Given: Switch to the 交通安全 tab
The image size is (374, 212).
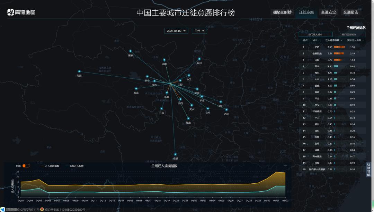Looking at the screenshot, I should click(x=328, y=12).
